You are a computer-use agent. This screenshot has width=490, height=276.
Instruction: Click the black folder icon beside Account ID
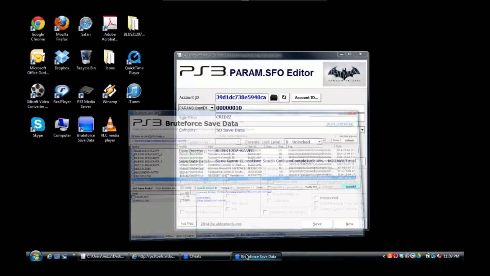(x=274, y=97)
